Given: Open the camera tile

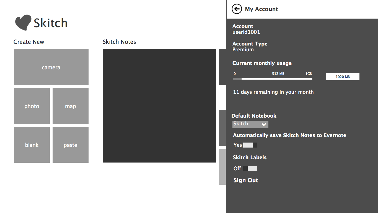Looking at the screenshot, I should point(51,67).
